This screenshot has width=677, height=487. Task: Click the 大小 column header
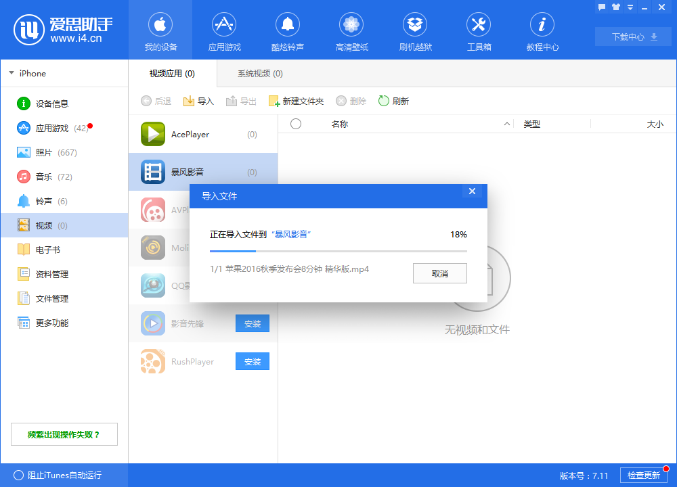(x=655, y=124)
